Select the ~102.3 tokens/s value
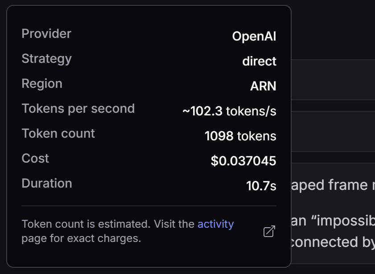The image size is (375, 274). 229,111
